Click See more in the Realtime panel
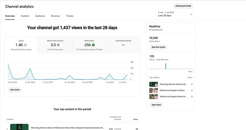The height and width of the screenshot is (130, 246). [x=156, y=105]
